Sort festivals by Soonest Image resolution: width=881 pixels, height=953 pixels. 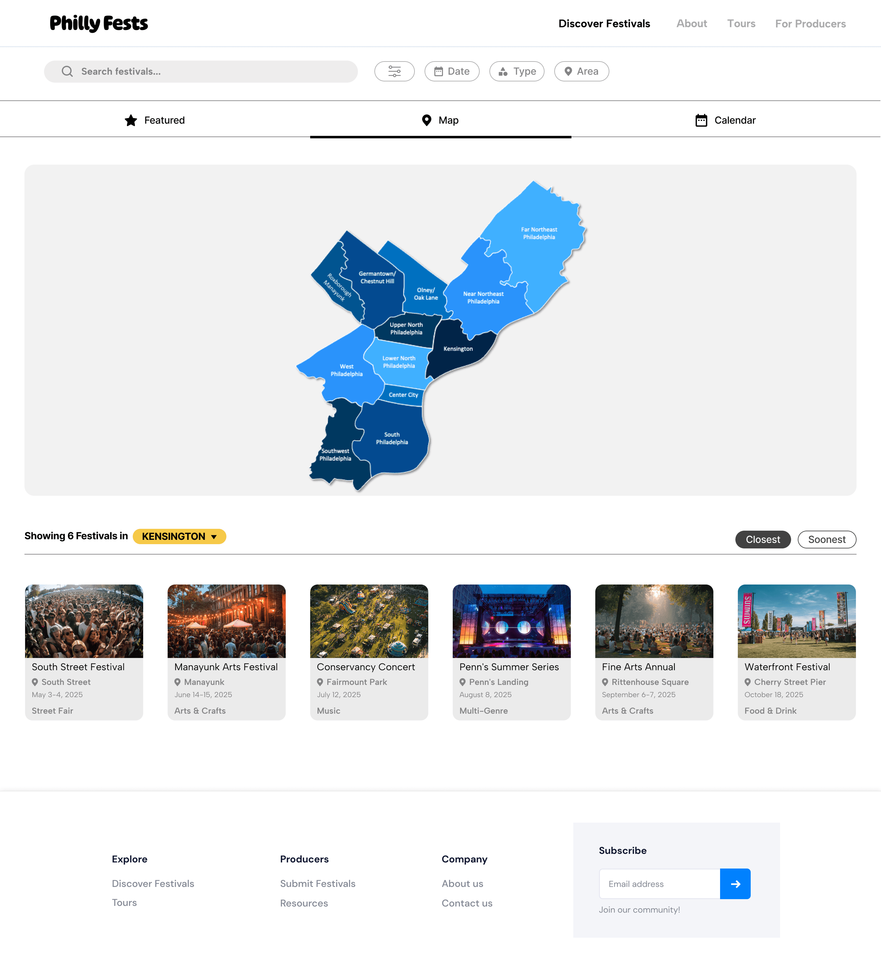point(826,540)
